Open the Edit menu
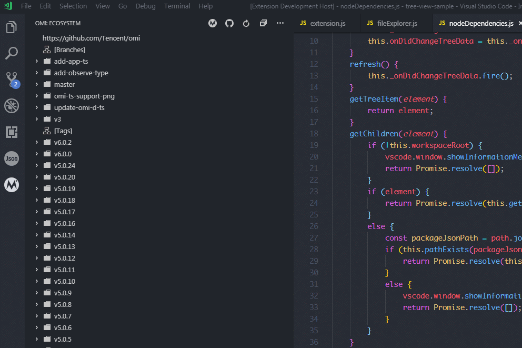Screen dimensions: 522x348 click(45, 6)
